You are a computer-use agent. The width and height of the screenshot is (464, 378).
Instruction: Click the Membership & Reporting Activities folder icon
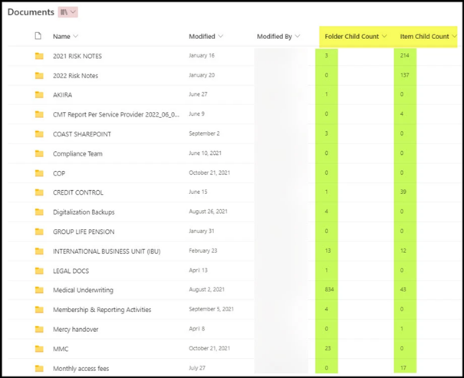pyautogui.click(x=39, y=310)
